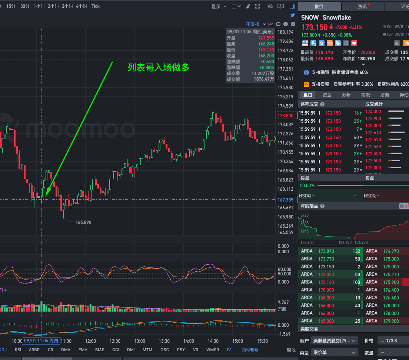The height and width of the screenshot is (360, 409).
Task: Open the VS stock comparison
Action: coord(270,6)
